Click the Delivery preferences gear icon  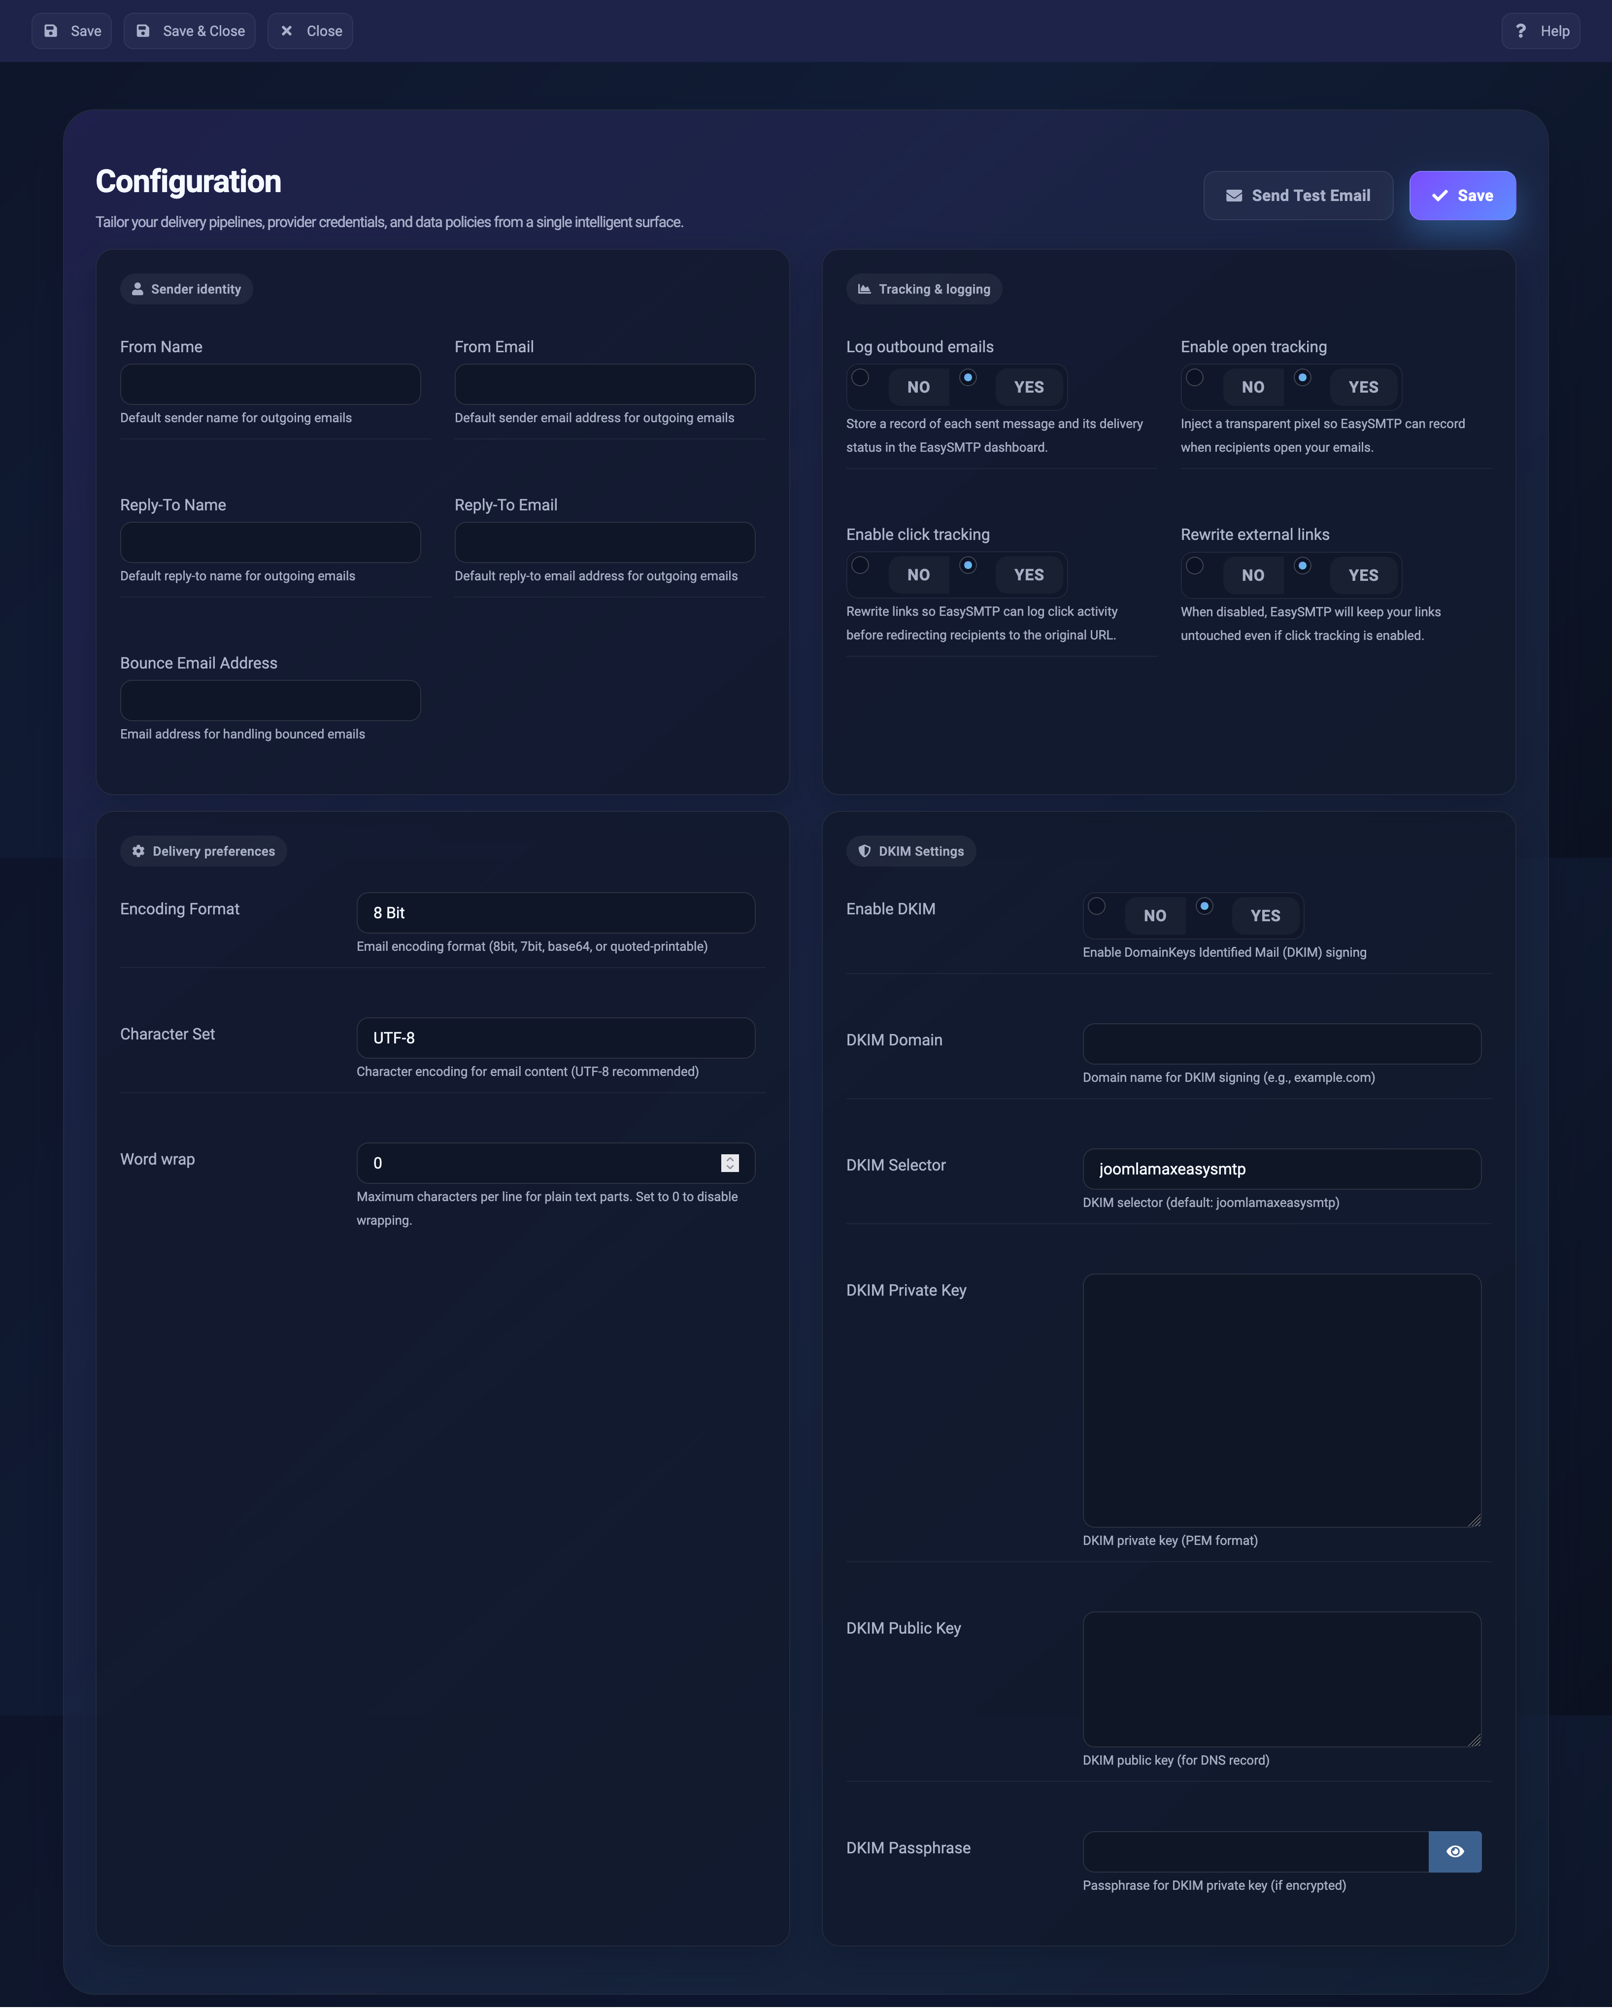tap(138, 852)
